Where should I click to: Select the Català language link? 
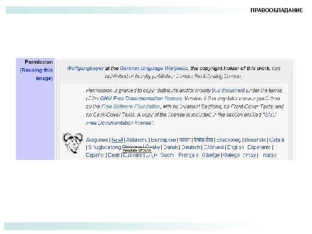coord(276,140)
